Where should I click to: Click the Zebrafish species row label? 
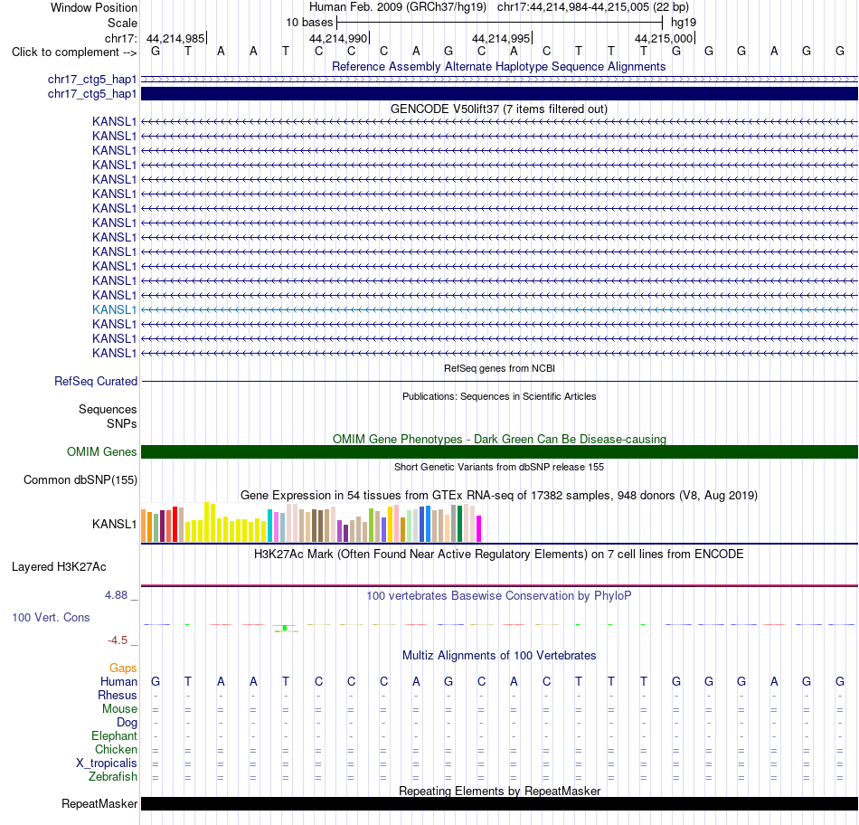click(113, 777)
